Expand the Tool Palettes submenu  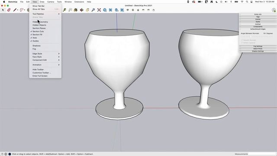45,14
